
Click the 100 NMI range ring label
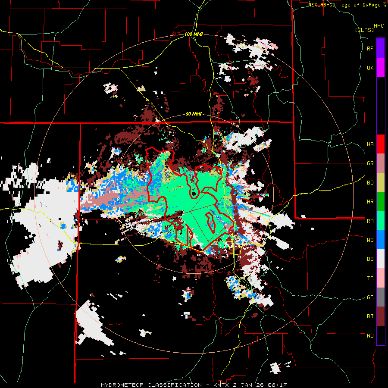click(x=194, y=34)
